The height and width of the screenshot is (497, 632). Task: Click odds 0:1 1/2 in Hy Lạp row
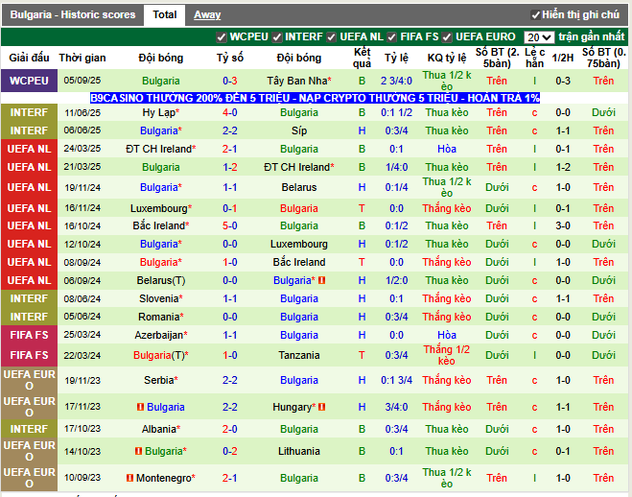tap(396, 112)
